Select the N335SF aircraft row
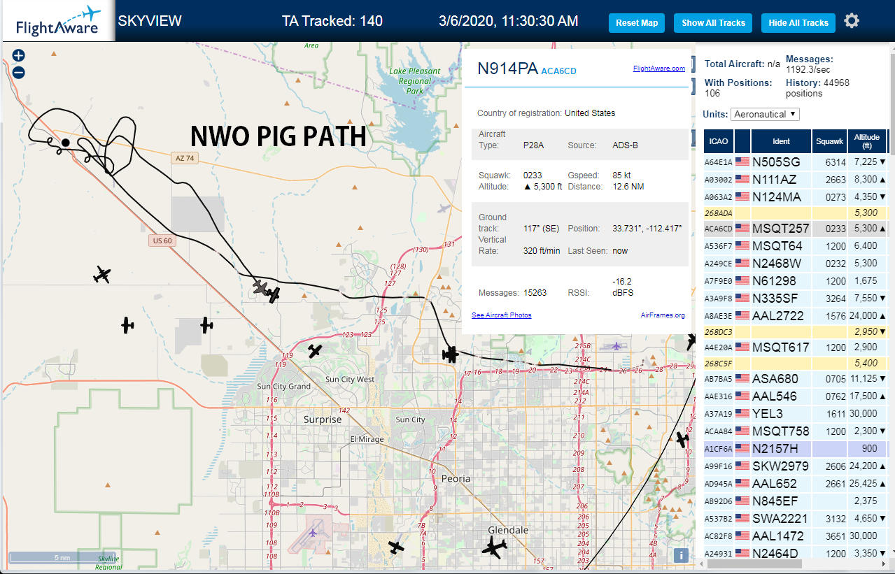Image resolution: width=895 pixels, height=574 pixels. tap(796, 299)
